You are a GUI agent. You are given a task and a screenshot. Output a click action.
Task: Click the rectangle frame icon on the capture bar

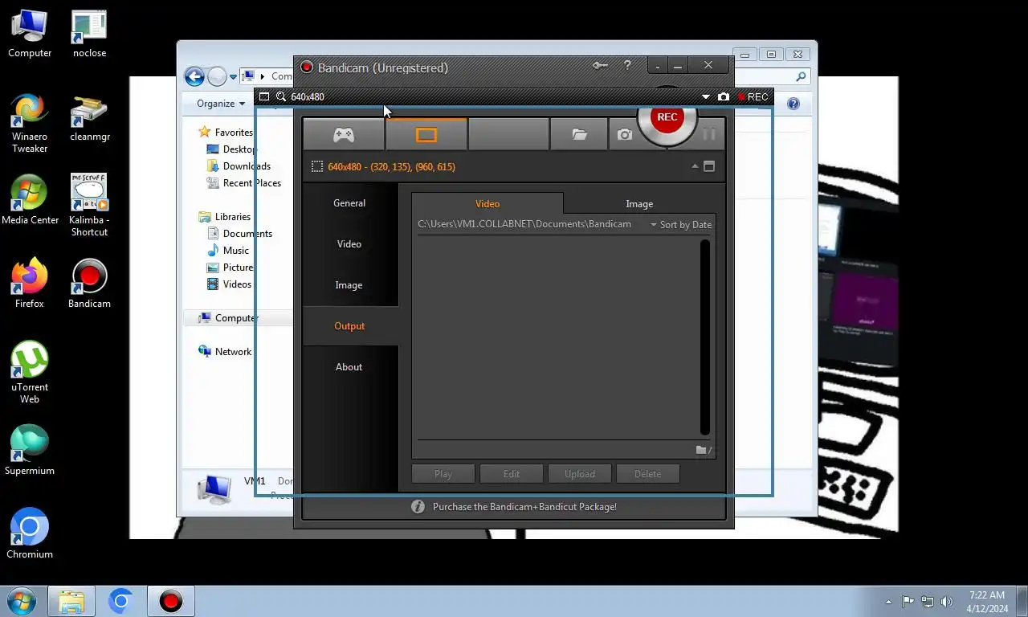[x=264, y=96]
